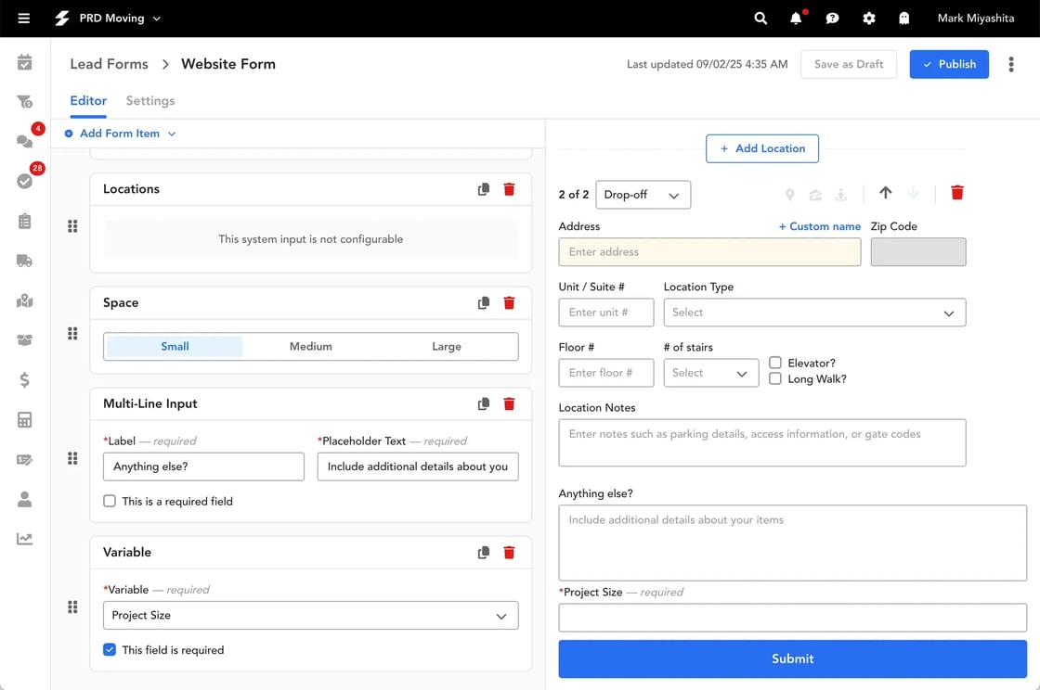Tick the Elevator? checkbox

[x=775, y=364]
